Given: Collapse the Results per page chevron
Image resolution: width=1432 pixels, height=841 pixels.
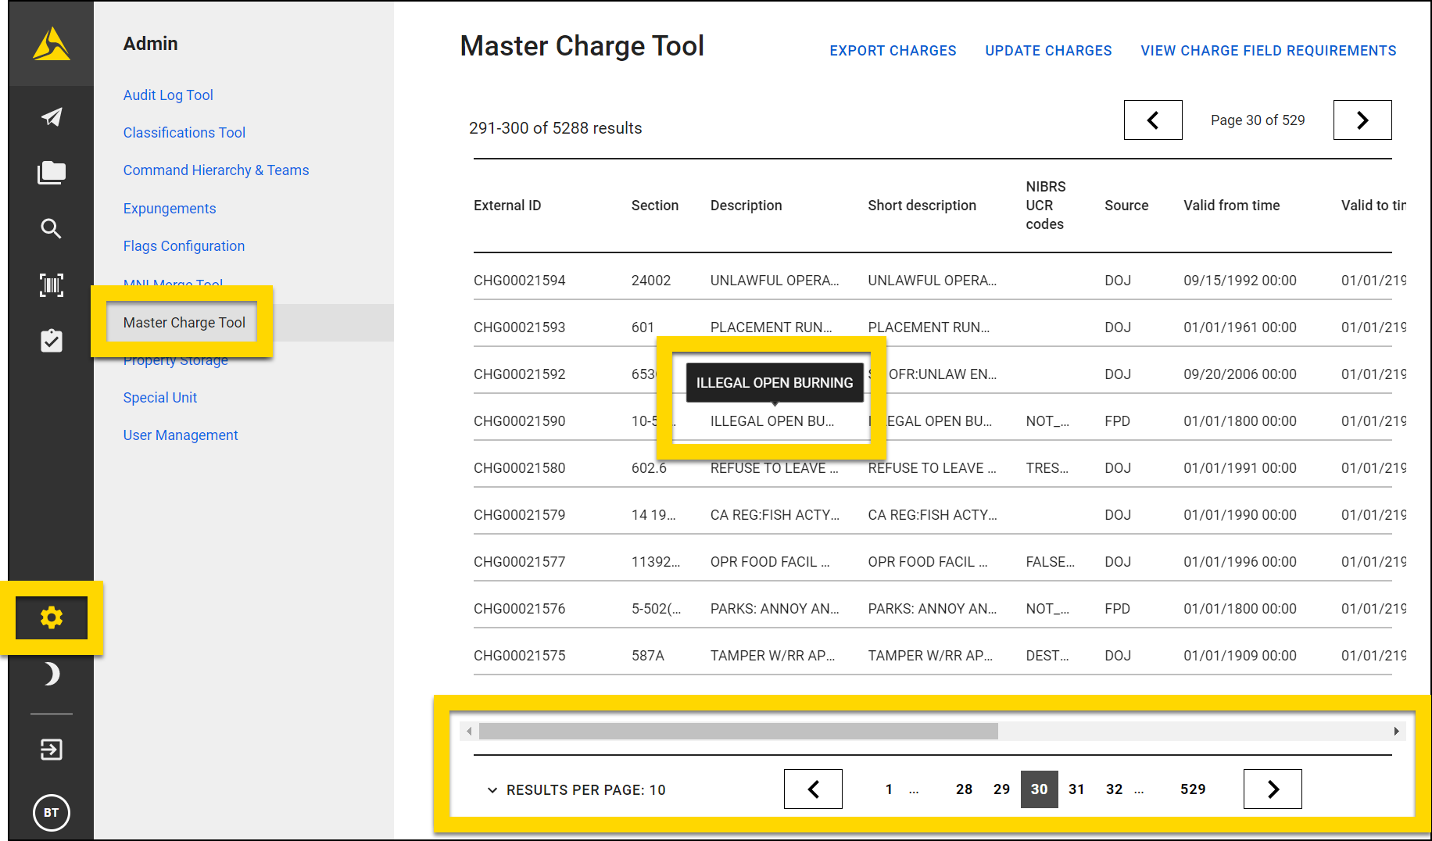Looking at the screenshot, I should [492, 789].
